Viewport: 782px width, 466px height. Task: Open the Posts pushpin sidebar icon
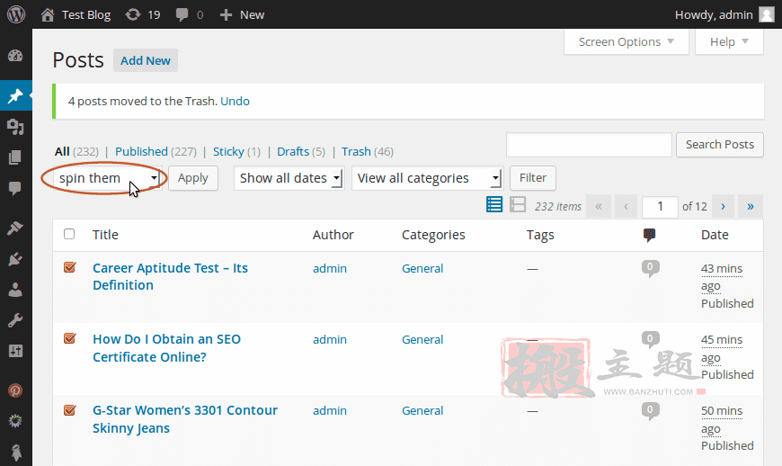[x=15, y=95]
